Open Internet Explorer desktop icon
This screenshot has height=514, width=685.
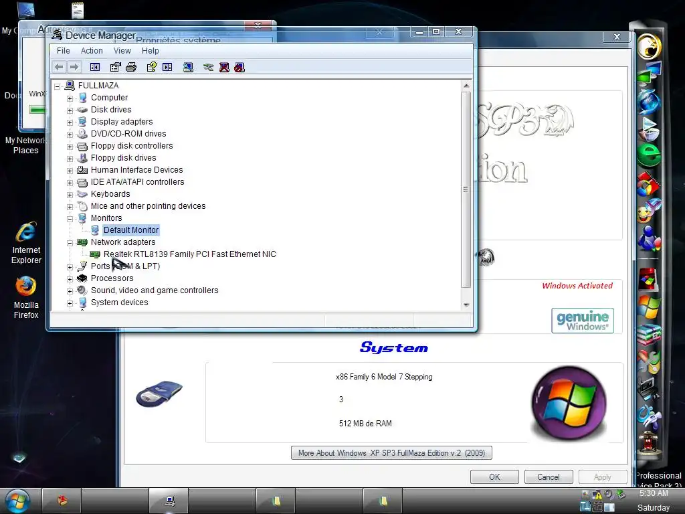click(26, 244)
